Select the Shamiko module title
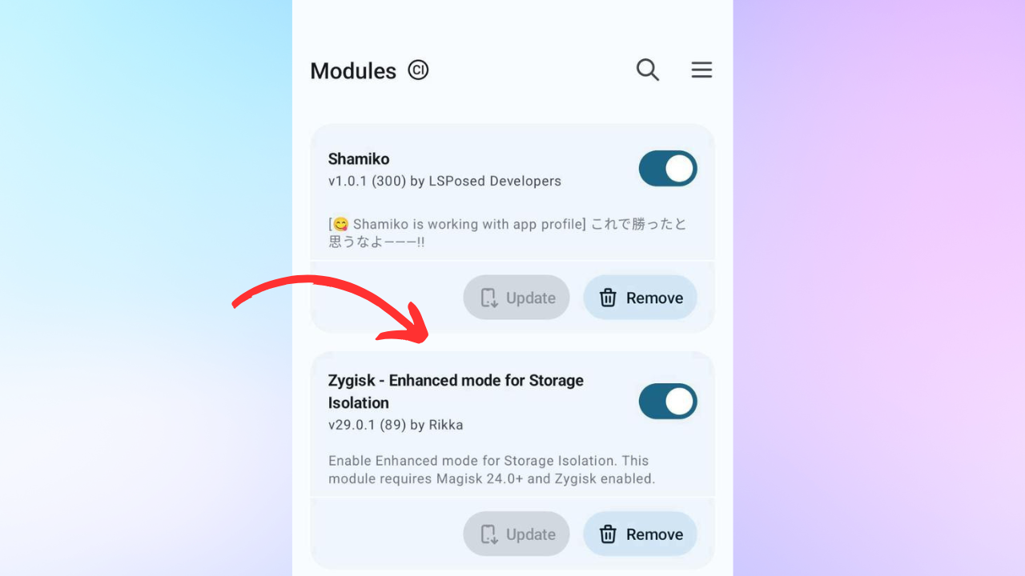 click(359, 158)
